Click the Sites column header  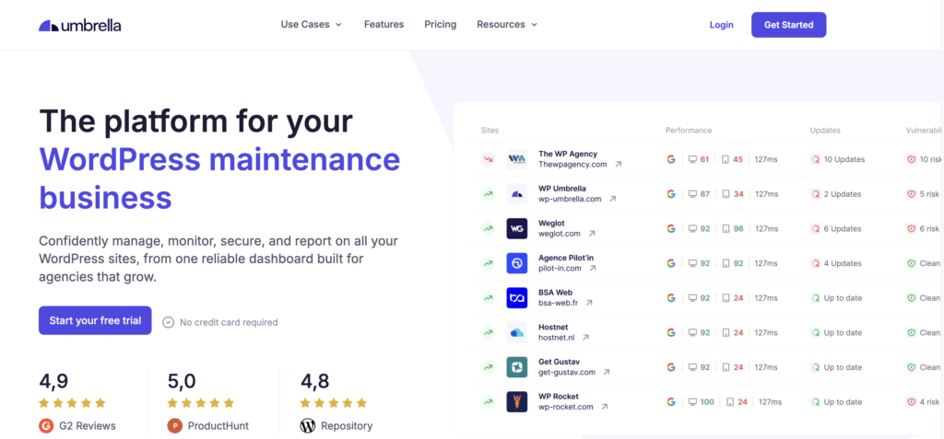[490, 130]
